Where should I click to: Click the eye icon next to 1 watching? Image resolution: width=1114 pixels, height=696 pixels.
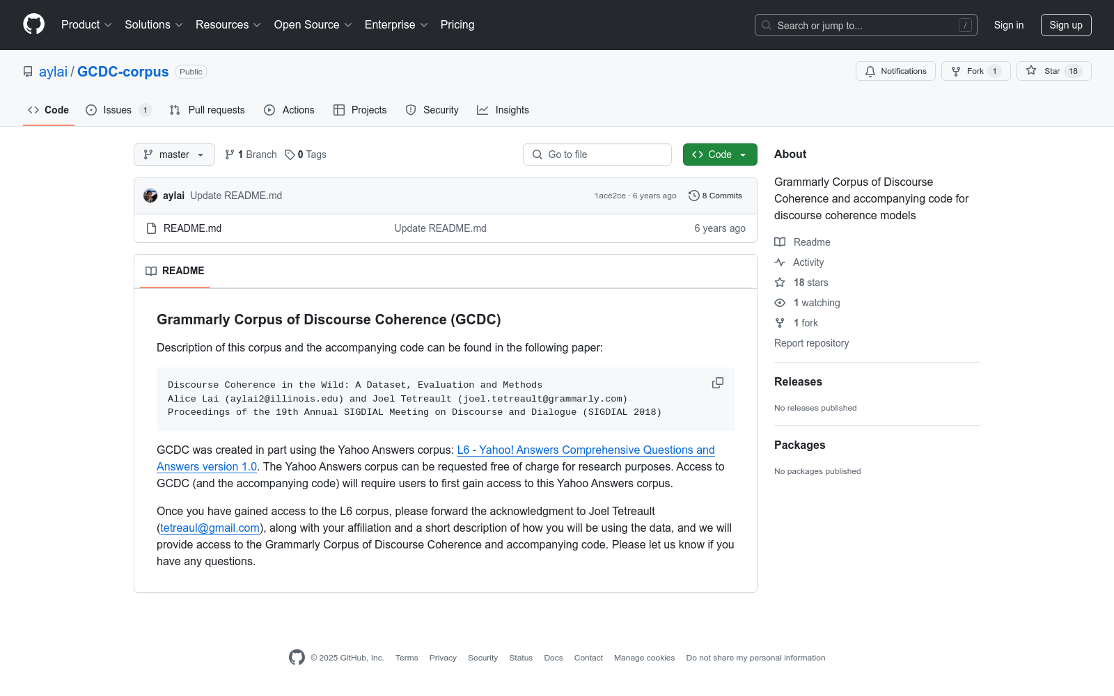pos(780,303)
